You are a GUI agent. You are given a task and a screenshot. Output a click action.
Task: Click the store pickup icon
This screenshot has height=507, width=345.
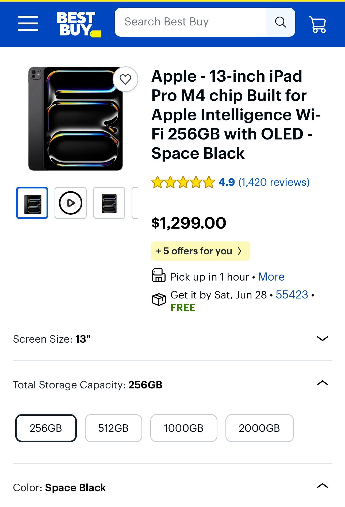pos(159,275)
